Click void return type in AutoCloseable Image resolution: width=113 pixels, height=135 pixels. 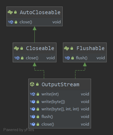point(57,22)
